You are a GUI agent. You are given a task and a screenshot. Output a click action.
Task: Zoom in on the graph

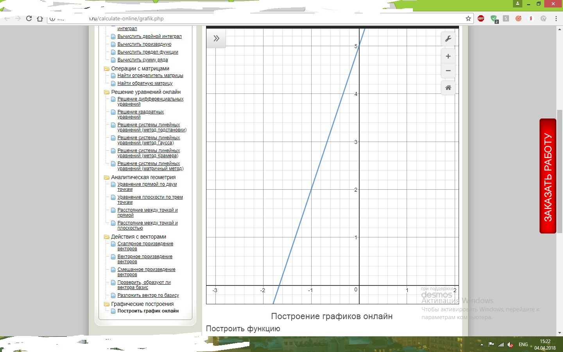click(x=448, y=56)
